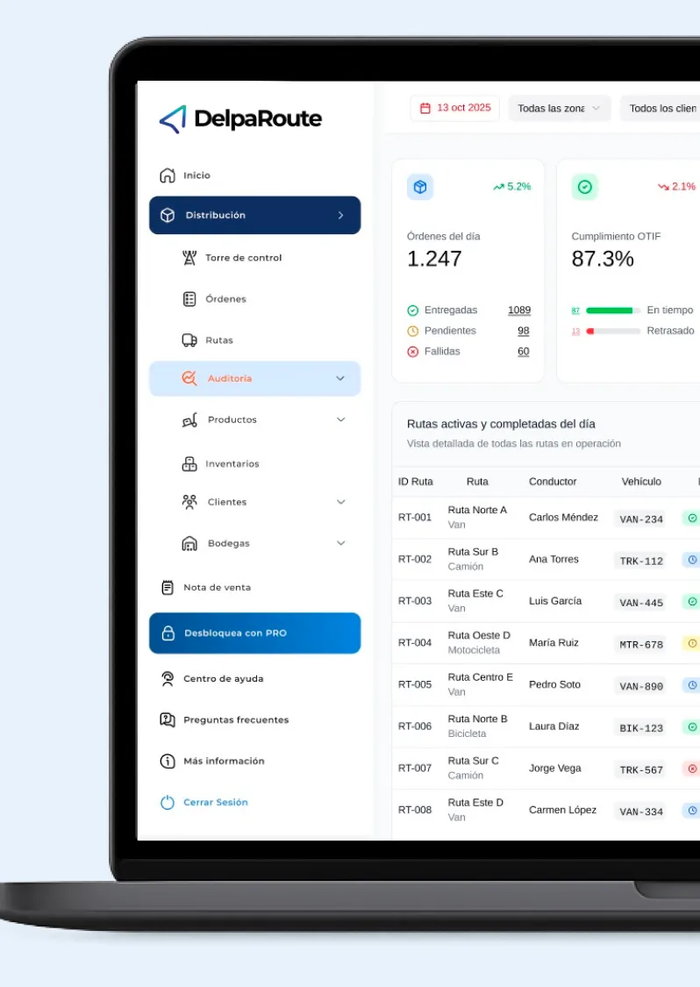
Task: Click the Preguntas frecuentes chat icon
Action: pos(168,719)
